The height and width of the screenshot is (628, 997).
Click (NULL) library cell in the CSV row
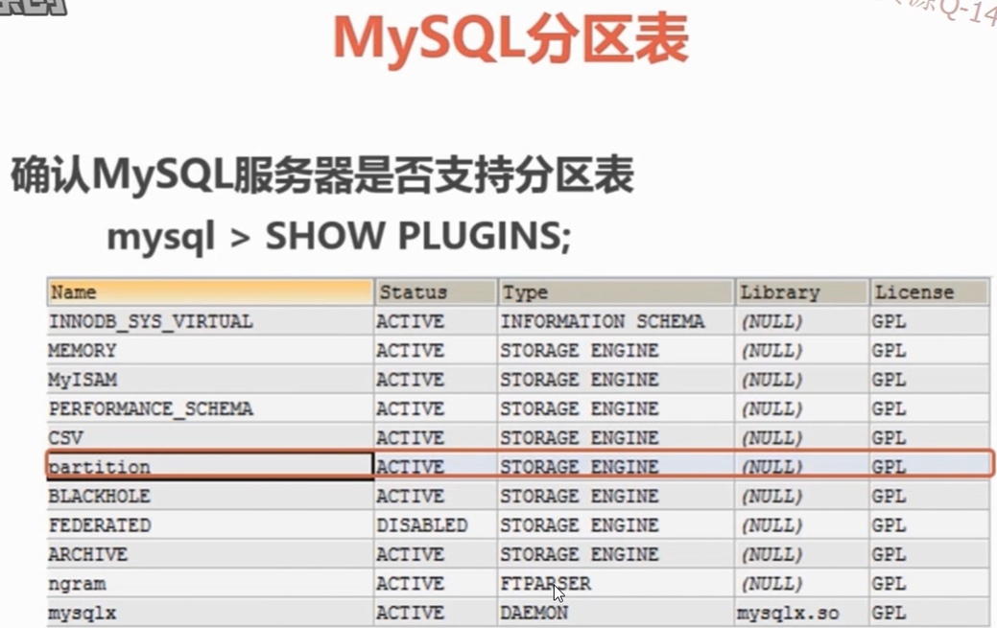coord(802,438)
